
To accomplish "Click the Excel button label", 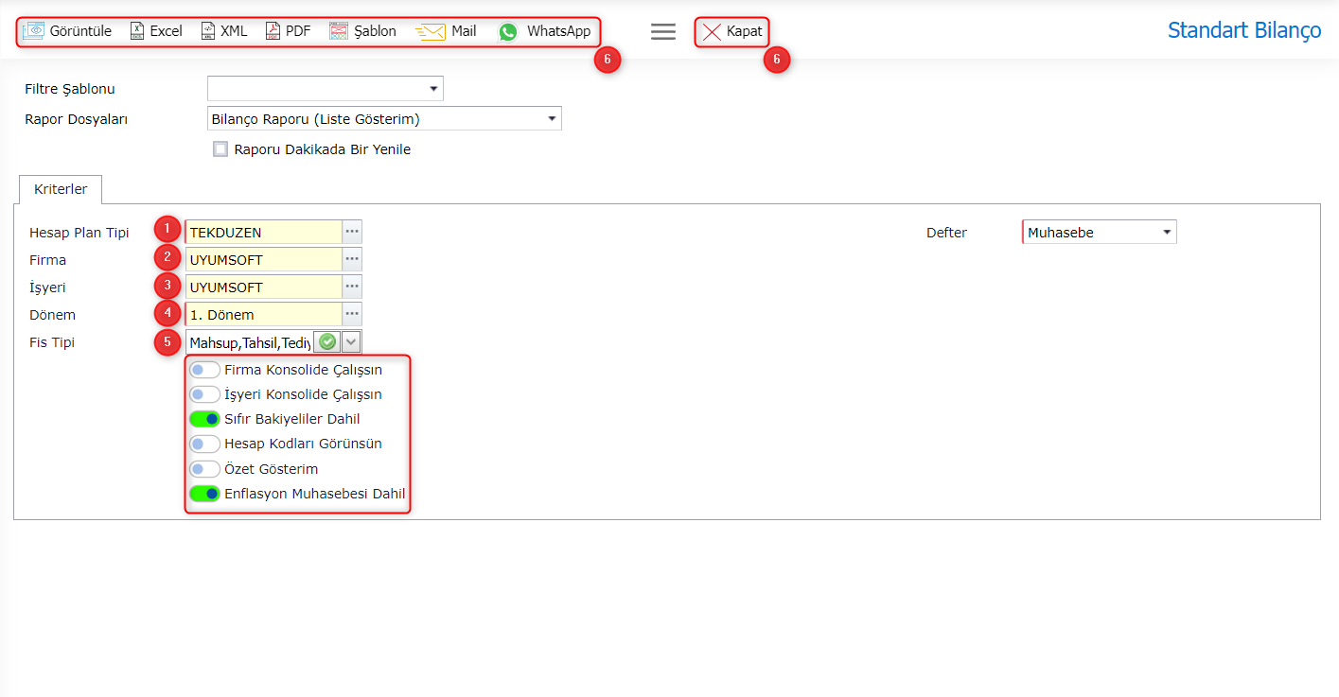I will tap(167, 31).
